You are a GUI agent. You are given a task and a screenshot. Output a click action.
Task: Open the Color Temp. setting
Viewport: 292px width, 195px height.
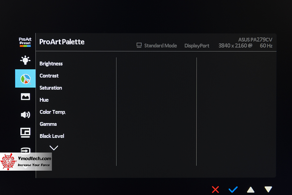tap(53, 112)
